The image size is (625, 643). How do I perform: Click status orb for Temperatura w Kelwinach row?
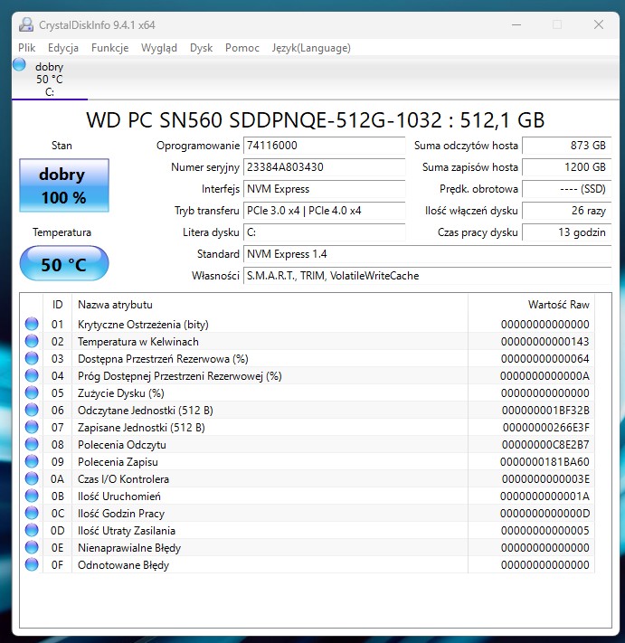[32, 342]
